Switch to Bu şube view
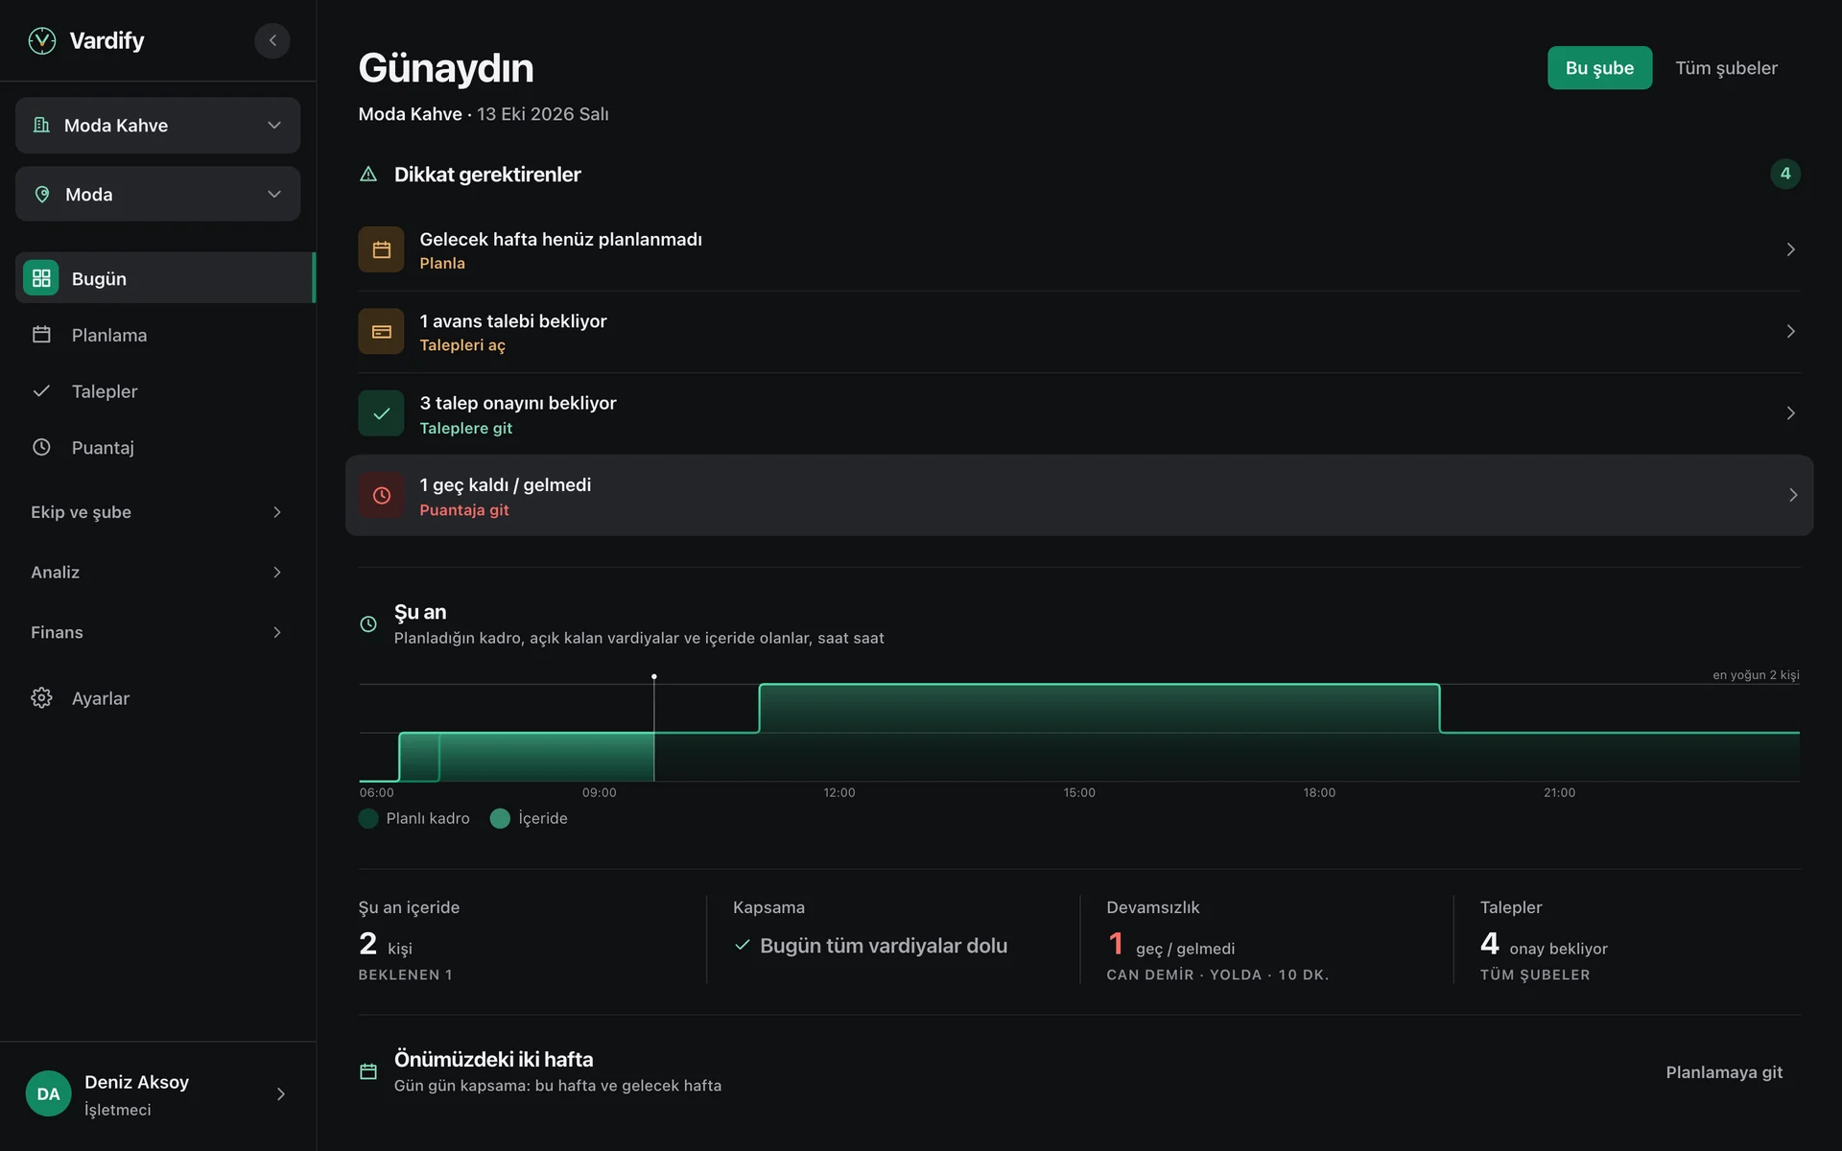 (x=1599, y=68)
